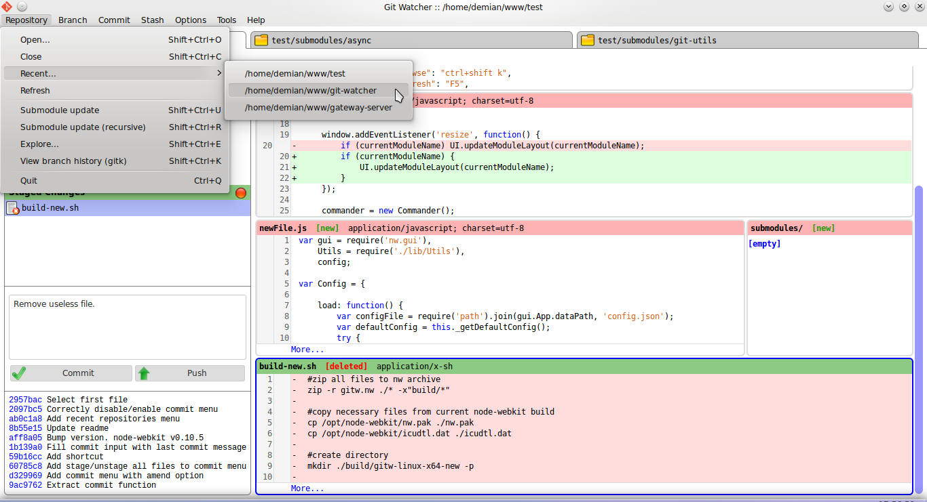Viewport: 927px width, 502px height.
Task: Click the folder icon on test/submodules/async tab
Action: tap(261, 40)
